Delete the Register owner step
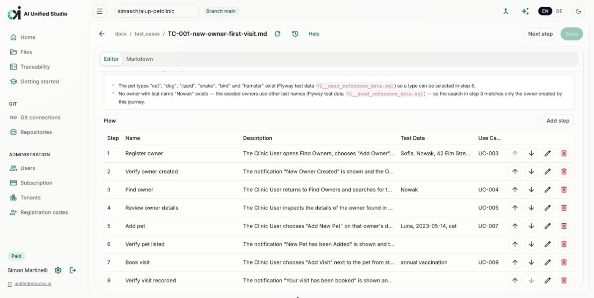Screen dimensions: 594x298 (x=564, y=154)
